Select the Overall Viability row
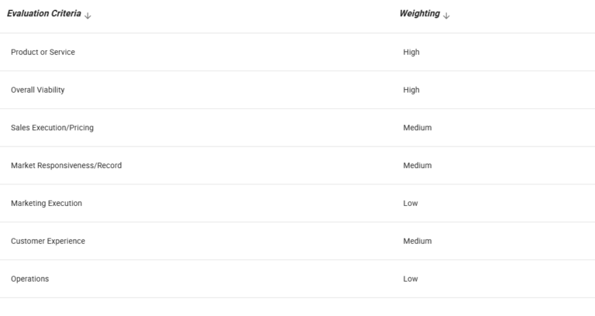Screen dimensions: 595x316 (x=38, y=90)
